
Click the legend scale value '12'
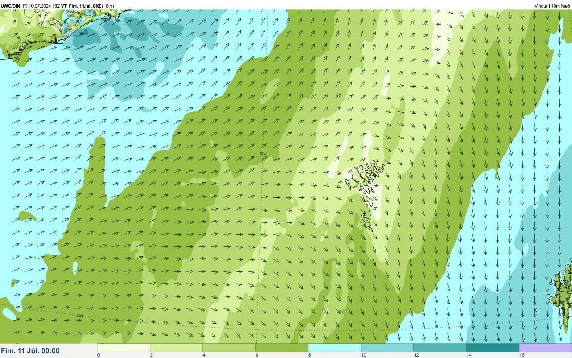[416, 355]
